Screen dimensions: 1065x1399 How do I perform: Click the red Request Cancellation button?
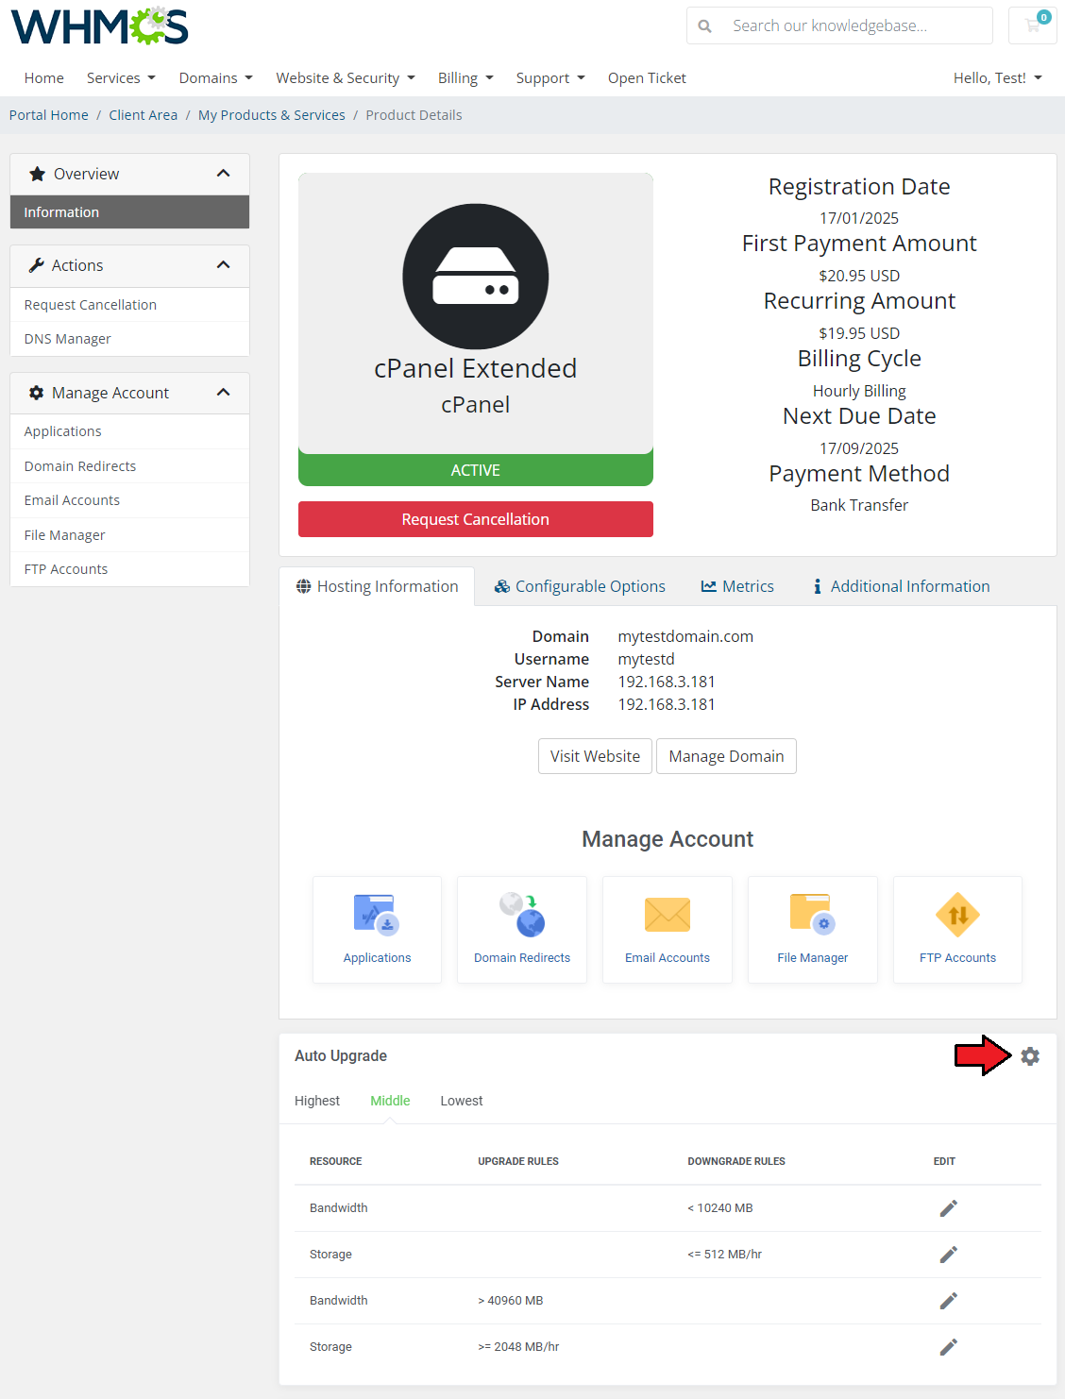476,519
